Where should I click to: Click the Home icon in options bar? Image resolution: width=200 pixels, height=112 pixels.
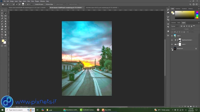click(x=3, y=4)
